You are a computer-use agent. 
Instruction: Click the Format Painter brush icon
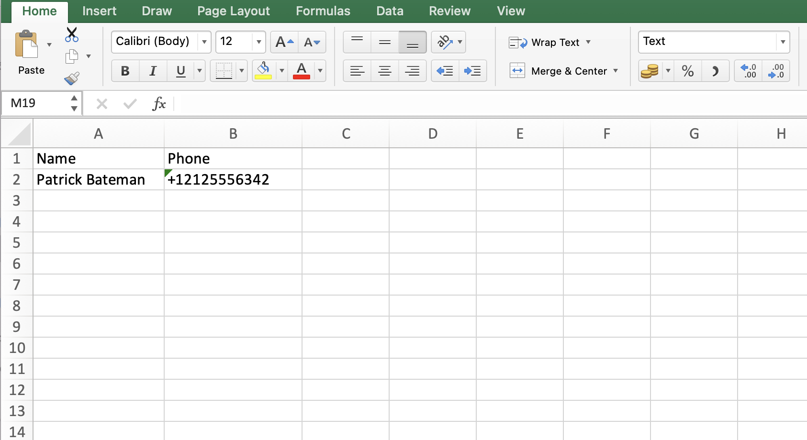coord(72,78)
